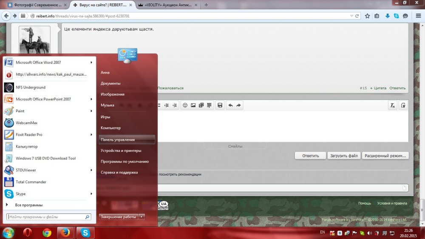
Task: Click the volume speaker tray icon
Action: (369, 233)
